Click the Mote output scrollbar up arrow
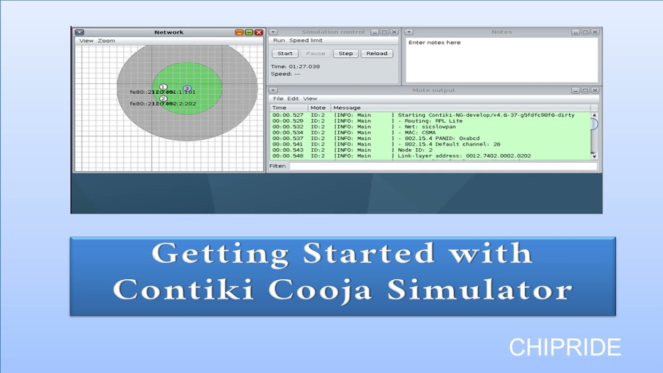The width and height of the screenshot is (663, 373). click(594, 115)
